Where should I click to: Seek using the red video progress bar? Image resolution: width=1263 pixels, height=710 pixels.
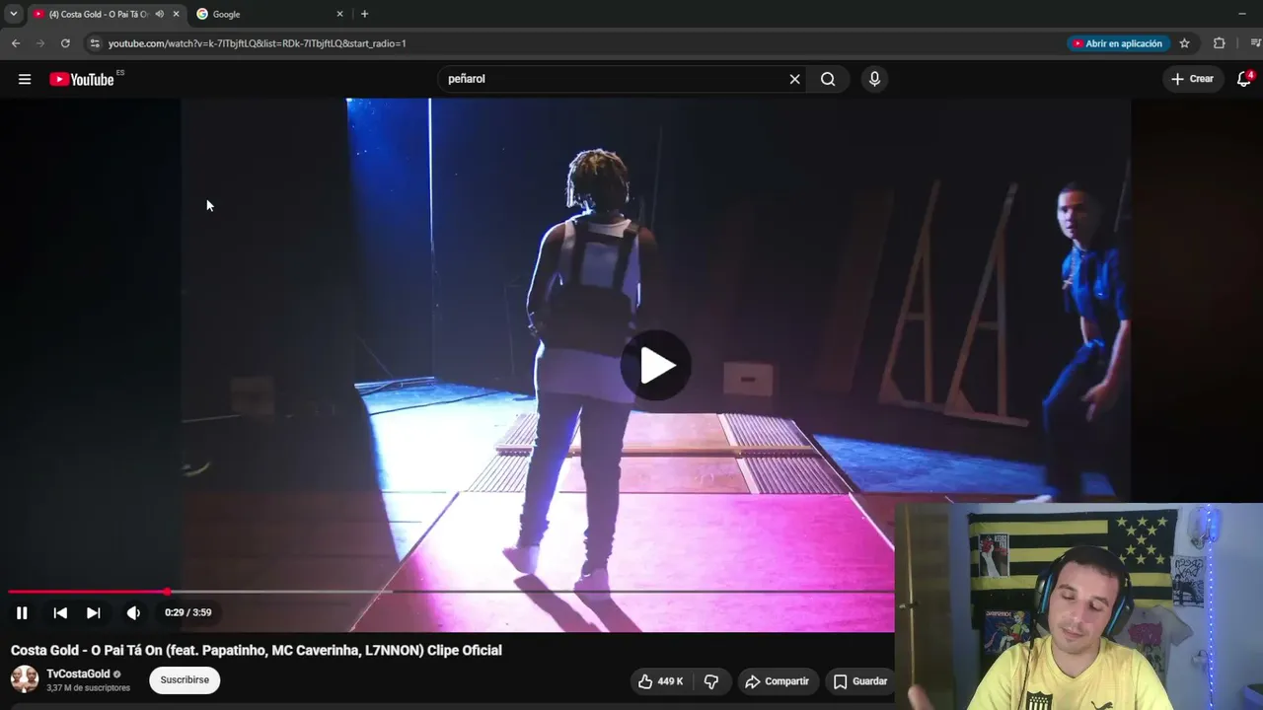coord(452,592)
